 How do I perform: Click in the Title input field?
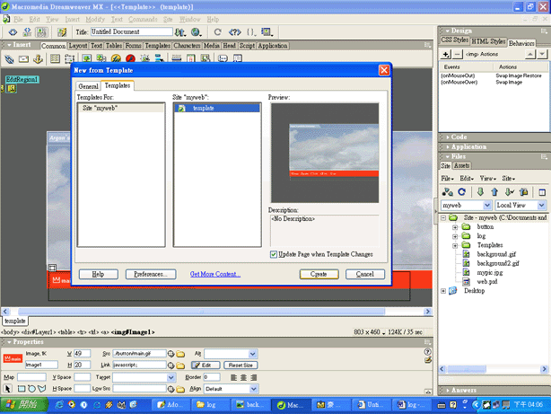coord(132,31)
